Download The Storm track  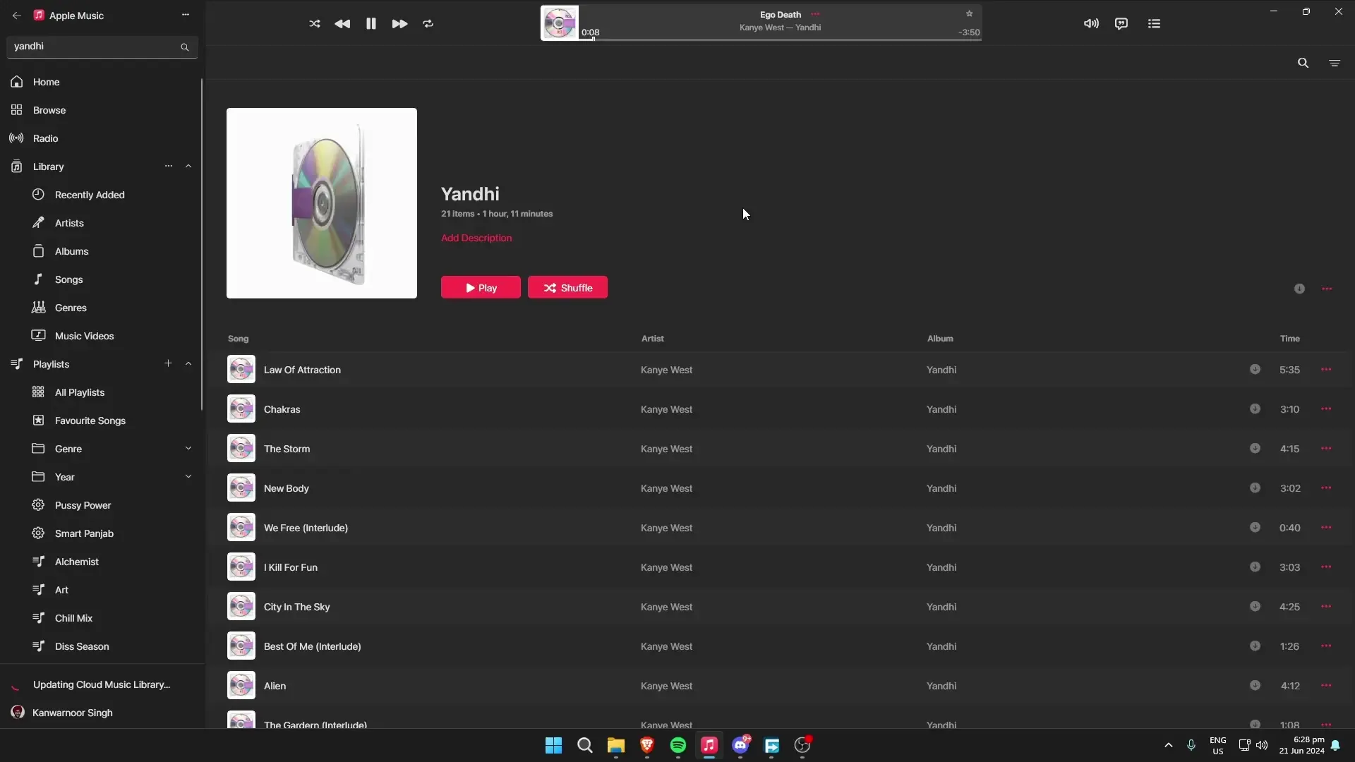[1255, 448]
